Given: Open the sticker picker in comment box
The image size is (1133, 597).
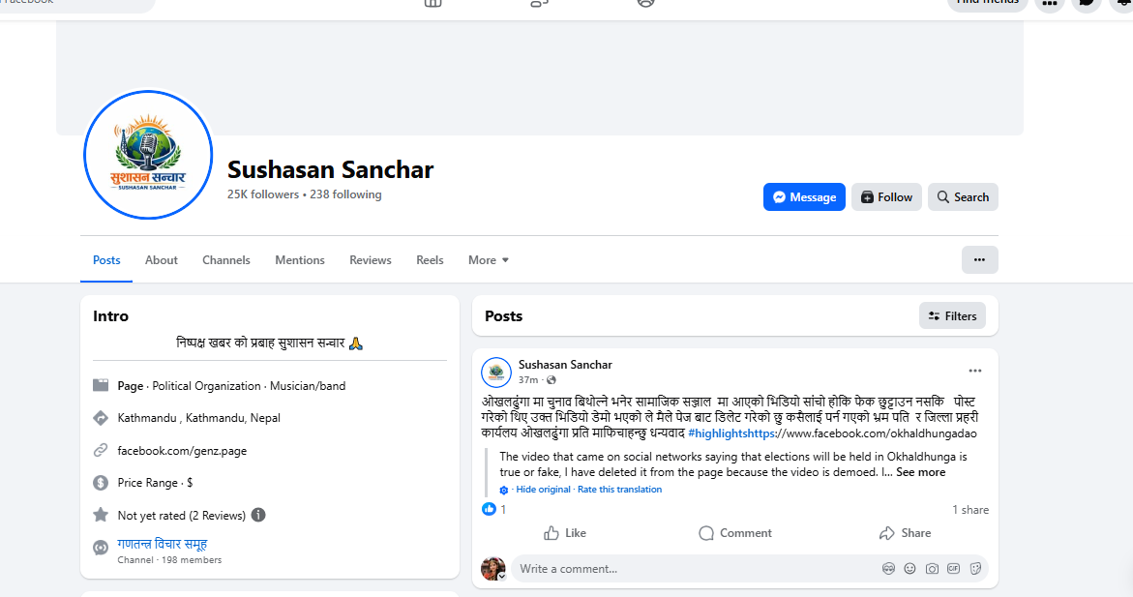Looking at the screenshot, I should click(x=975, y=569).
